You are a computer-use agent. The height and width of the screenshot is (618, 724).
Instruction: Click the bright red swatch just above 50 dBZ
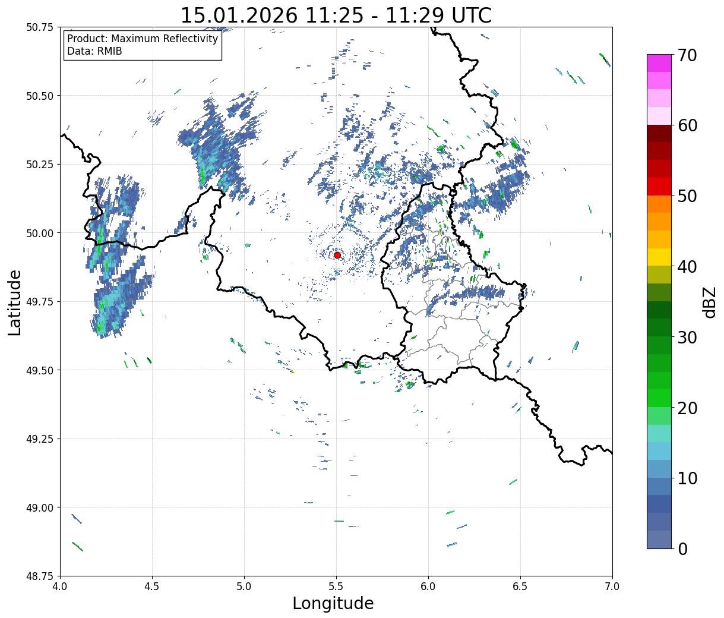(x=659, y=187)
